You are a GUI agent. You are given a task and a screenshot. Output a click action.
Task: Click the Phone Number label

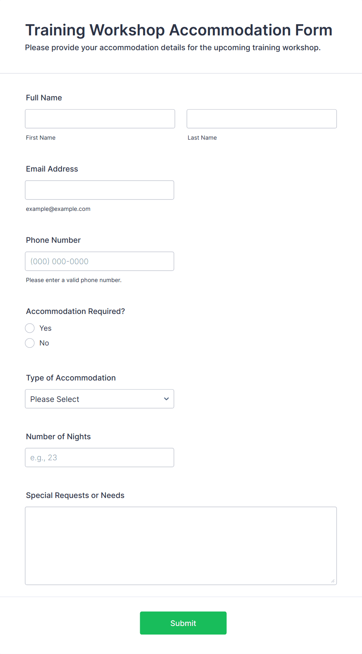point(53,240)
